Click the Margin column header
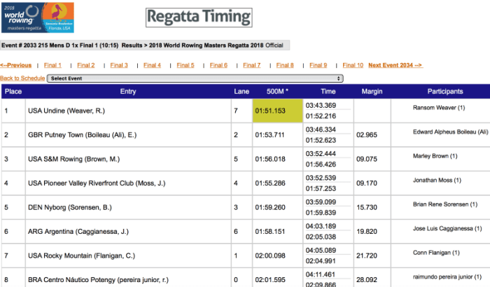This screenshot has height=287, width=490. point(372,91)
